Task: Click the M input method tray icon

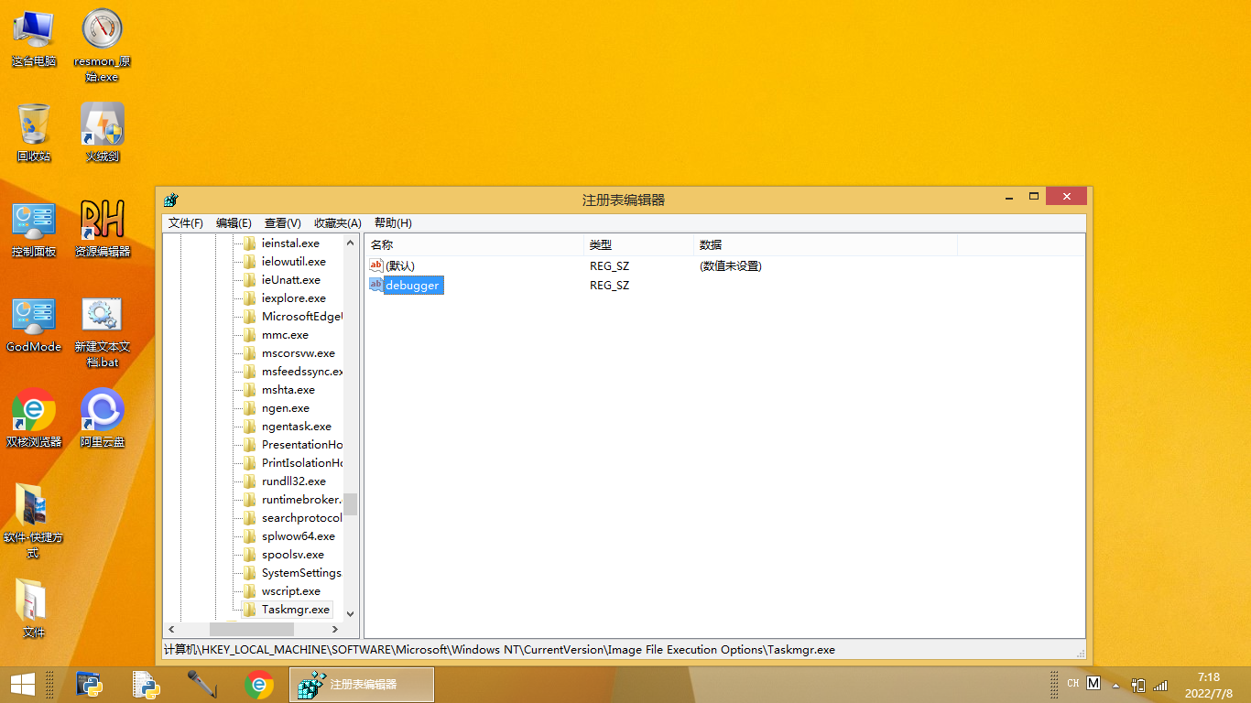Action: point(1093,683)
